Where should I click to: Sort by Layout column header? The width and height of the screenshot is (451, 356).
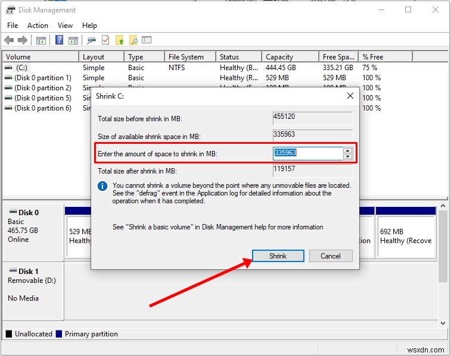(x=101, y=57)
